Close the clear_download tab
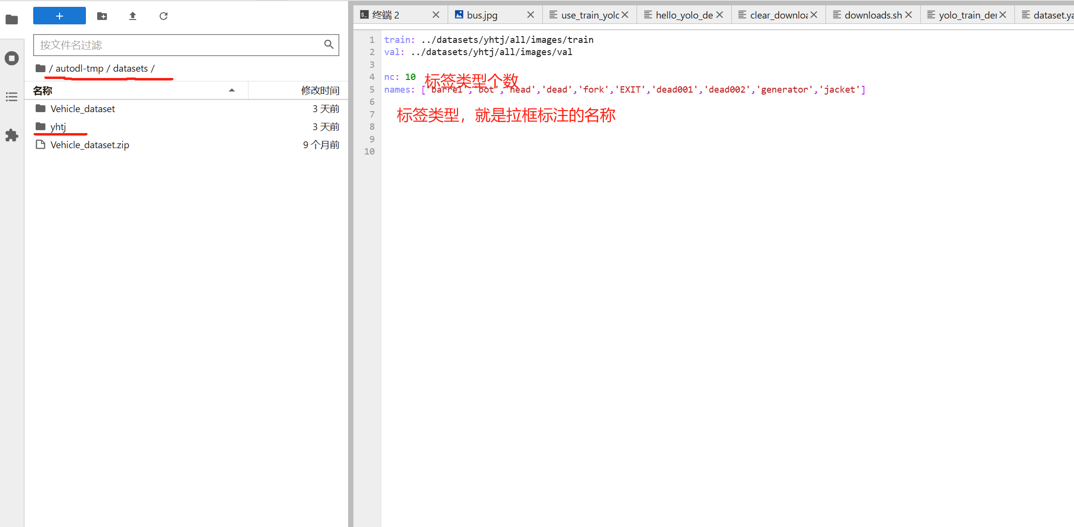The width and height of the screenshot is (1074, 527). [814, 15]
